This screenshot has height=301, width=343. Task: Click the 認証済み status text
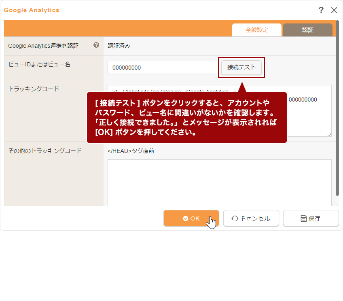coord(119,46)
